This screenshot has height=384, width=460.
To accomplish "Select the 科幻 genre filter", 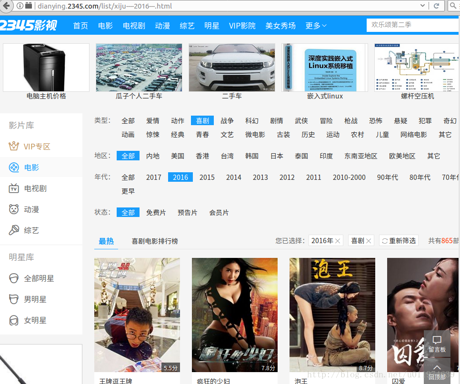I will (252, 121).
